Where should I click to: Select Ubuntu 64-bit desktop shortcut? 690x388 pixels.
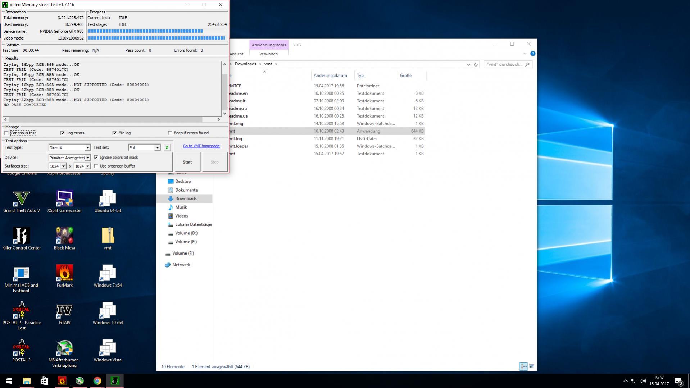click(x=108, y=202)
